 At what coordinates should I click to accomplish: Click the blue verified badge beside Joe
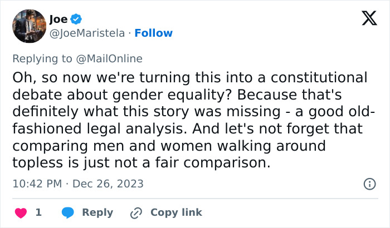tap(77, 19)
